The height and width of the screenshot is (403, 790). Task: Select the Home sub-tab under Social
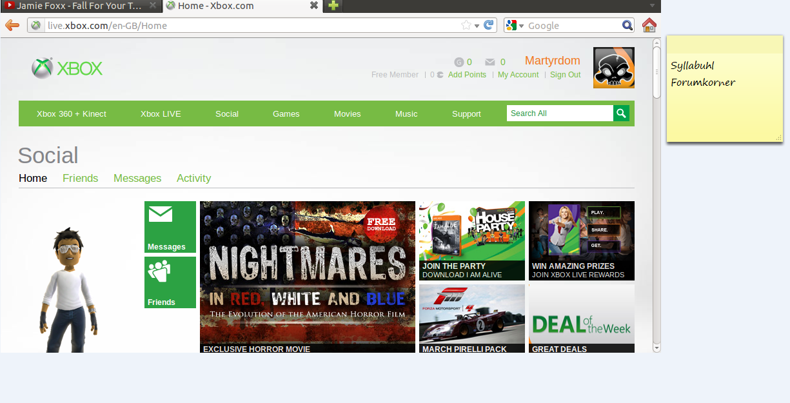pos(33,178)
